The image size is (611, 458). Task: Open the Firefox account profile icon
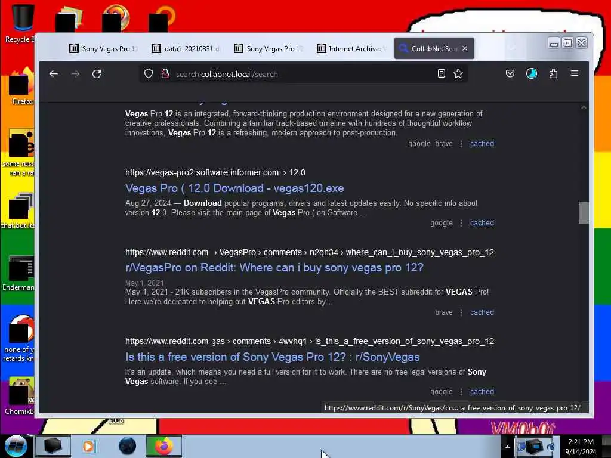(532, 73)
